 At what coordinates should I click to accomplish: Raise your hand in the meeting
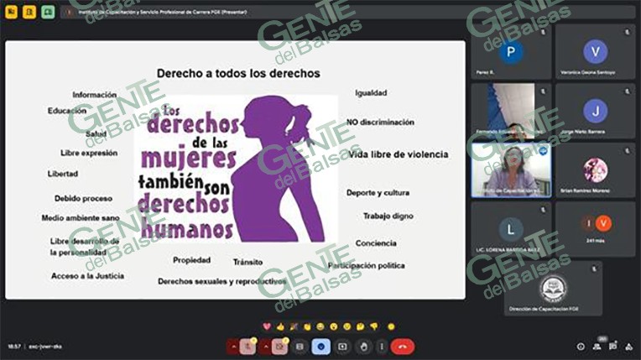click(x=363, y=346)
